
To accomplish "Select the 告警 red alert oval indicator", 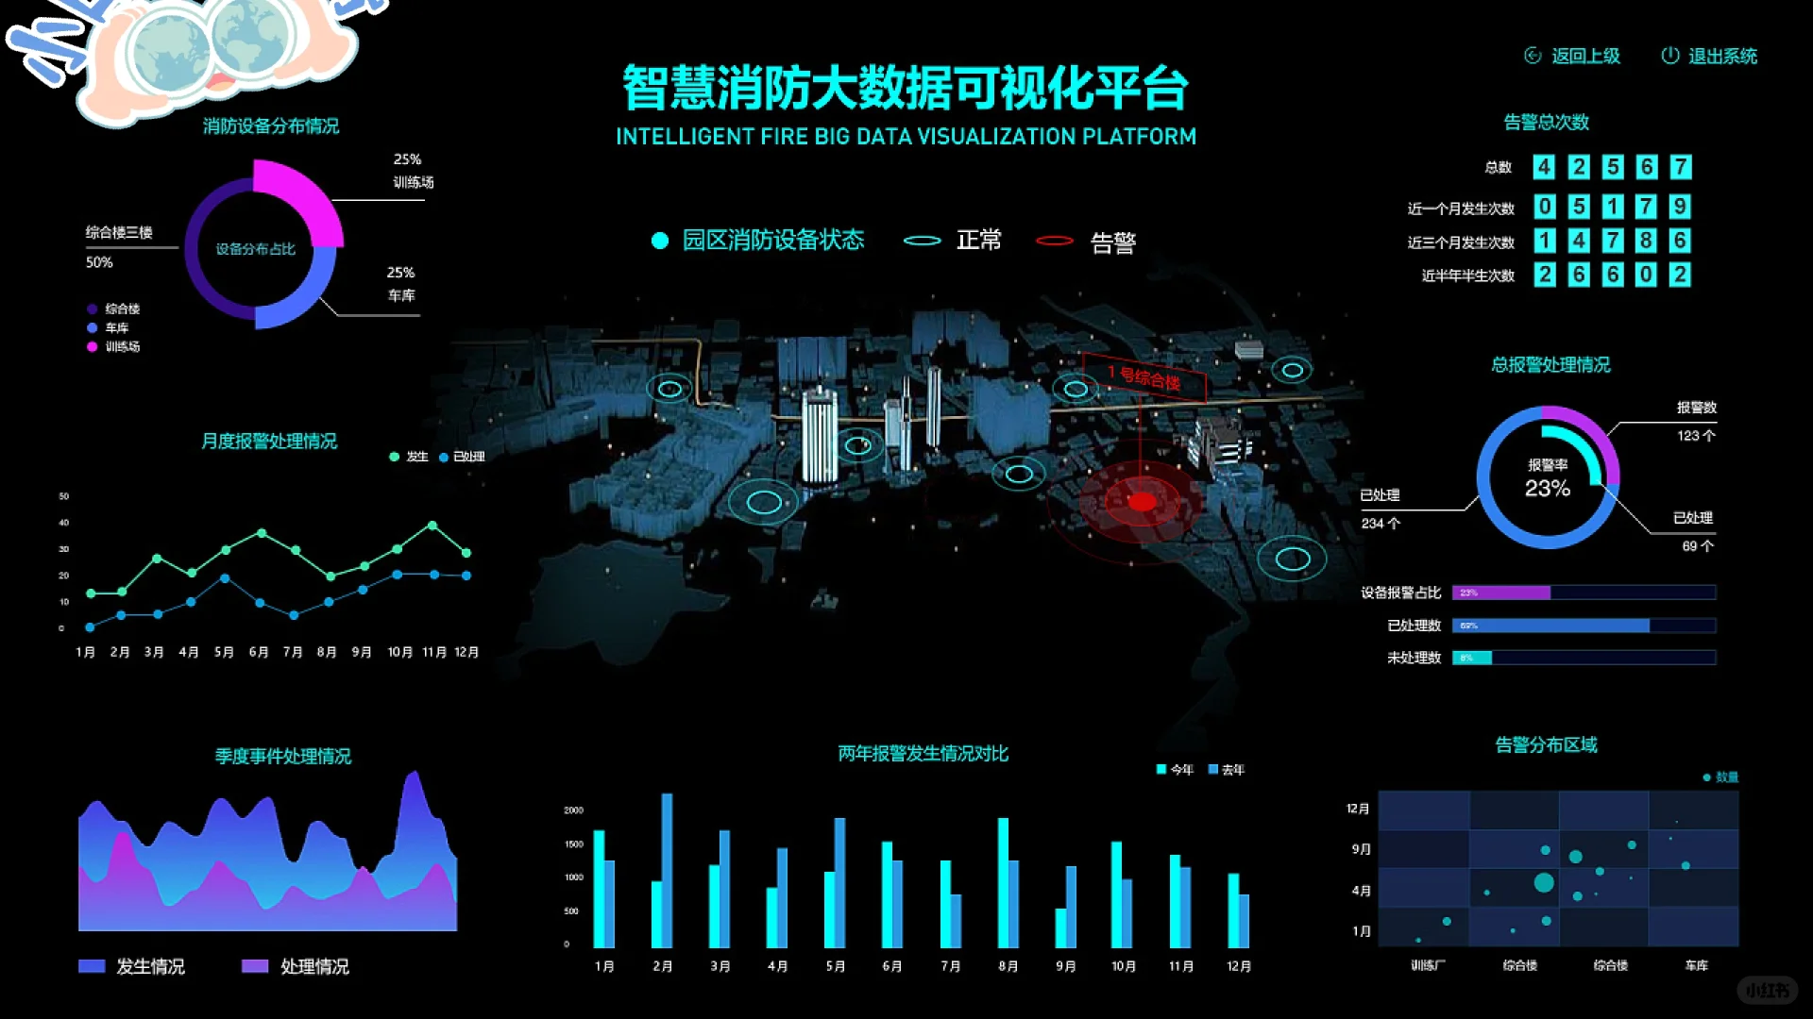I will pos(1052,242).
